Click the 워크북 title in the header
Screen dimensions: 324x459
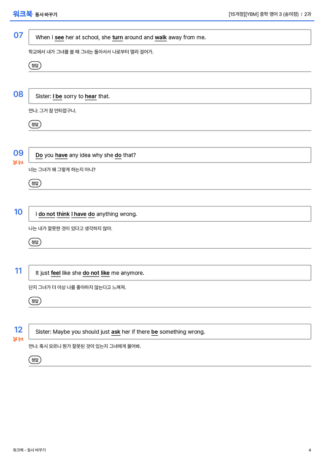click(x=22, y=14)
